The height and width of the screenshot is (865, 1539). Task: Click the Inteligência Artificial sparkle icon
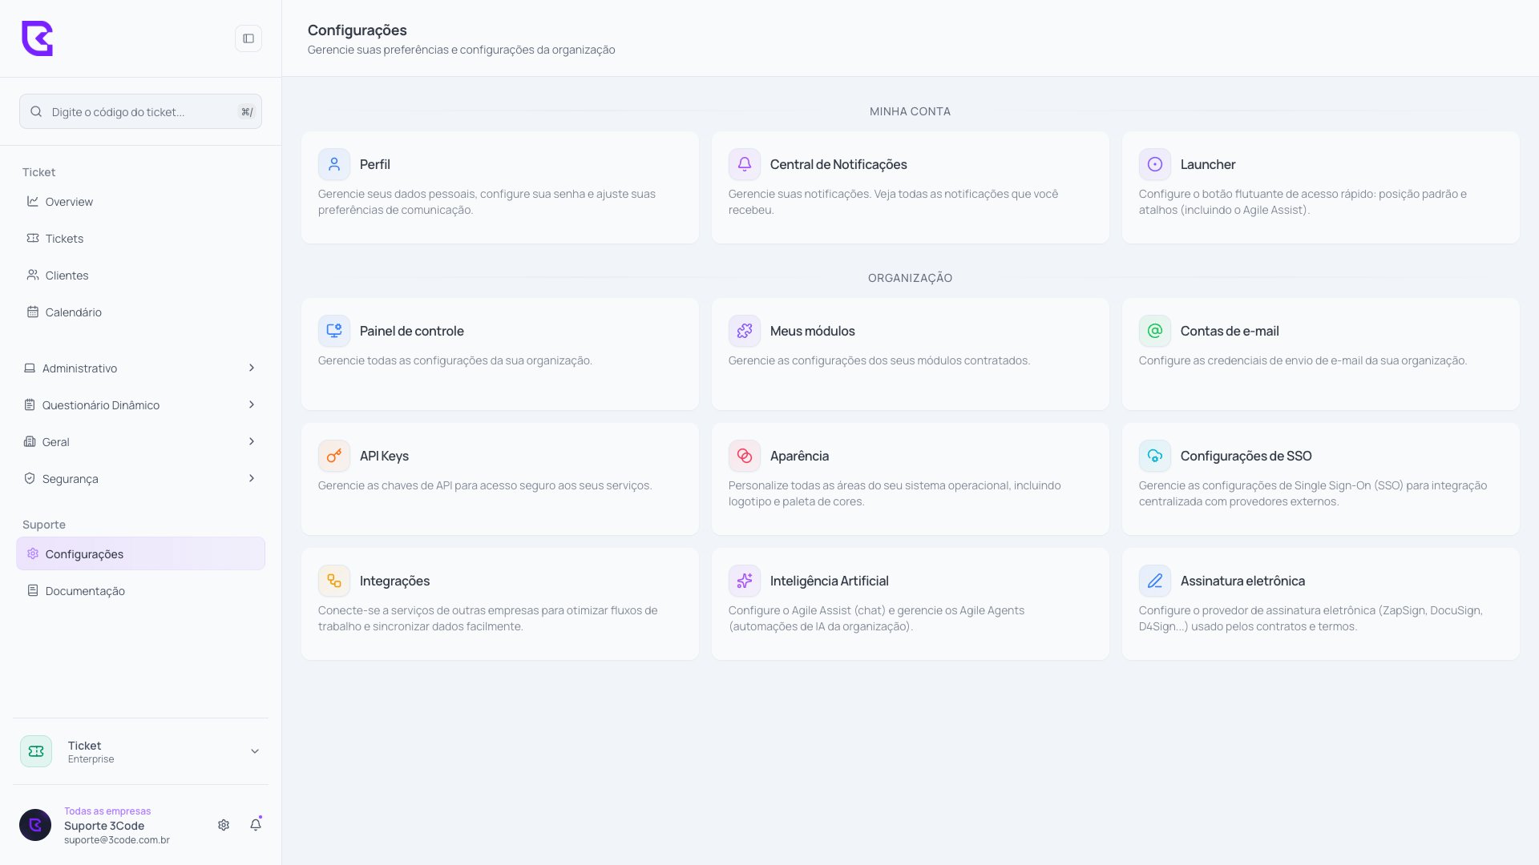(745, 581)
